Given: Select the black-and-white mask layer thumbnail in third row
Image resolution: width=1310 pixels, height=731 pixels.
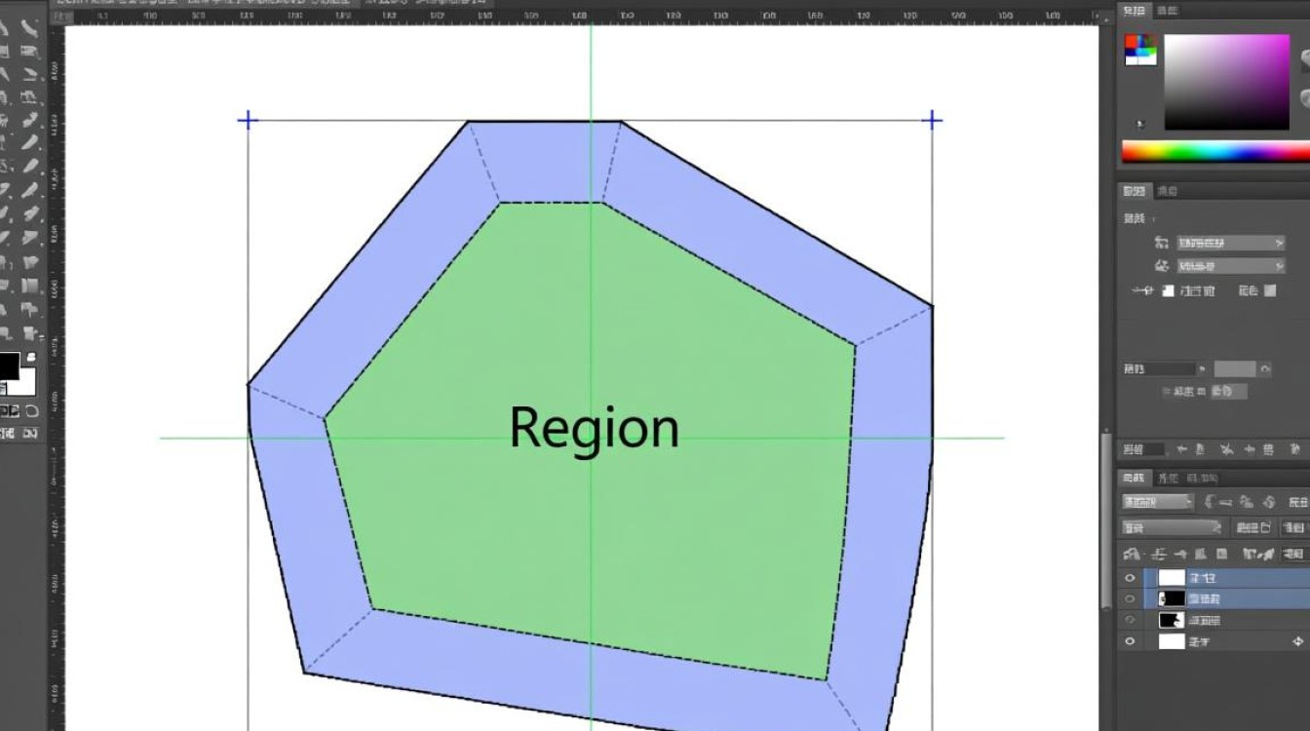Looking at the screenshot, I should pos(1171,620).
